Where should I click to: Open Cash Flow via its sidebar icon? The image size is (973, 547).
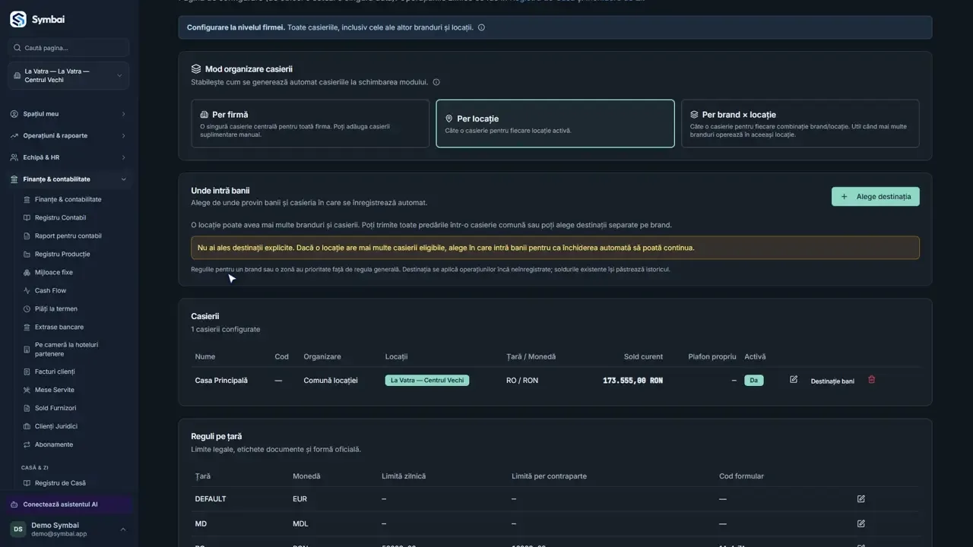(x=27, y=290)
